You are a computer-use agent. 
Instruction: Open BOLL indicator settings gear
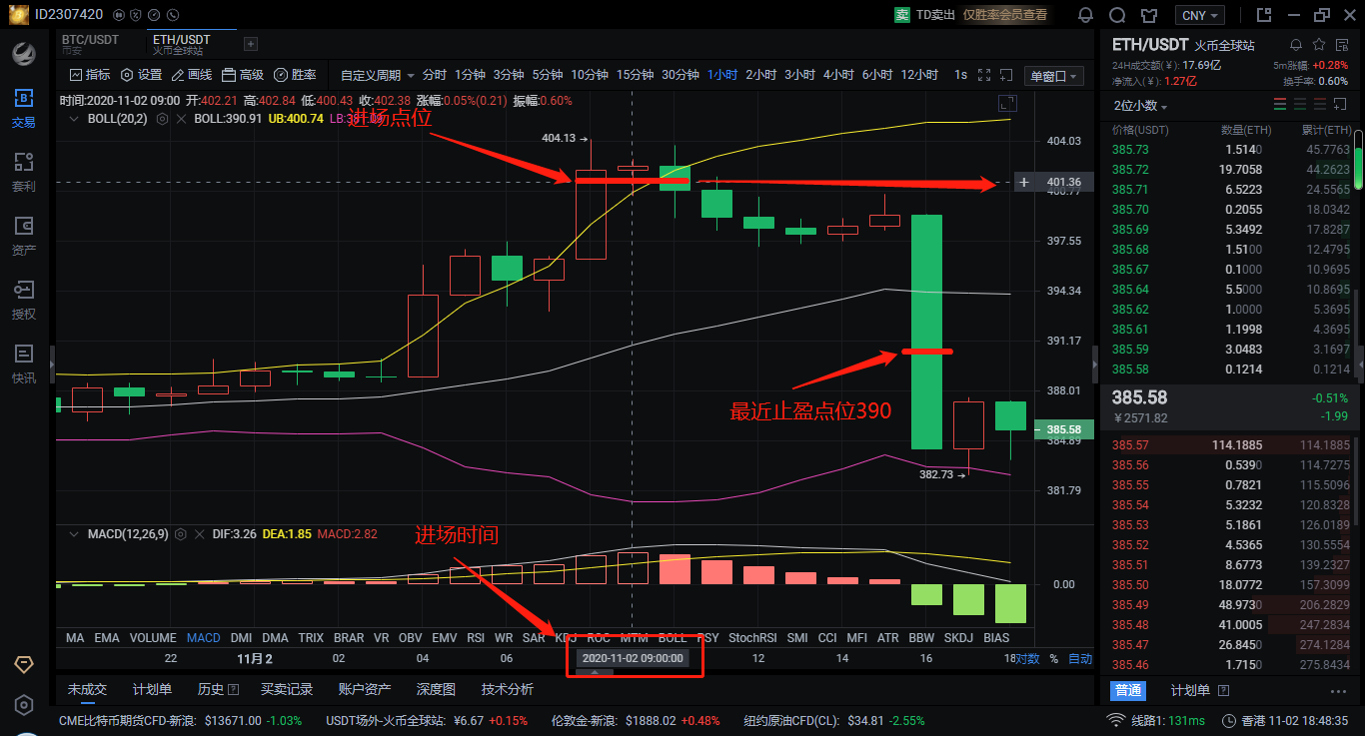coord(163,118)
